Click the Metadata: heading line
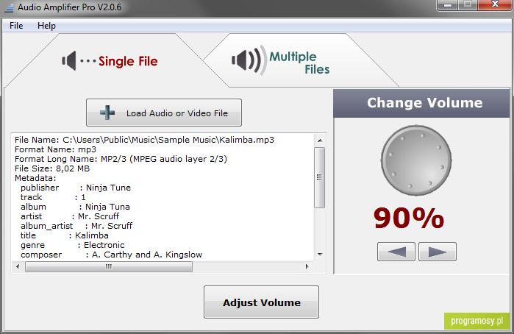 pyautogui.click(x=35, y=178)
